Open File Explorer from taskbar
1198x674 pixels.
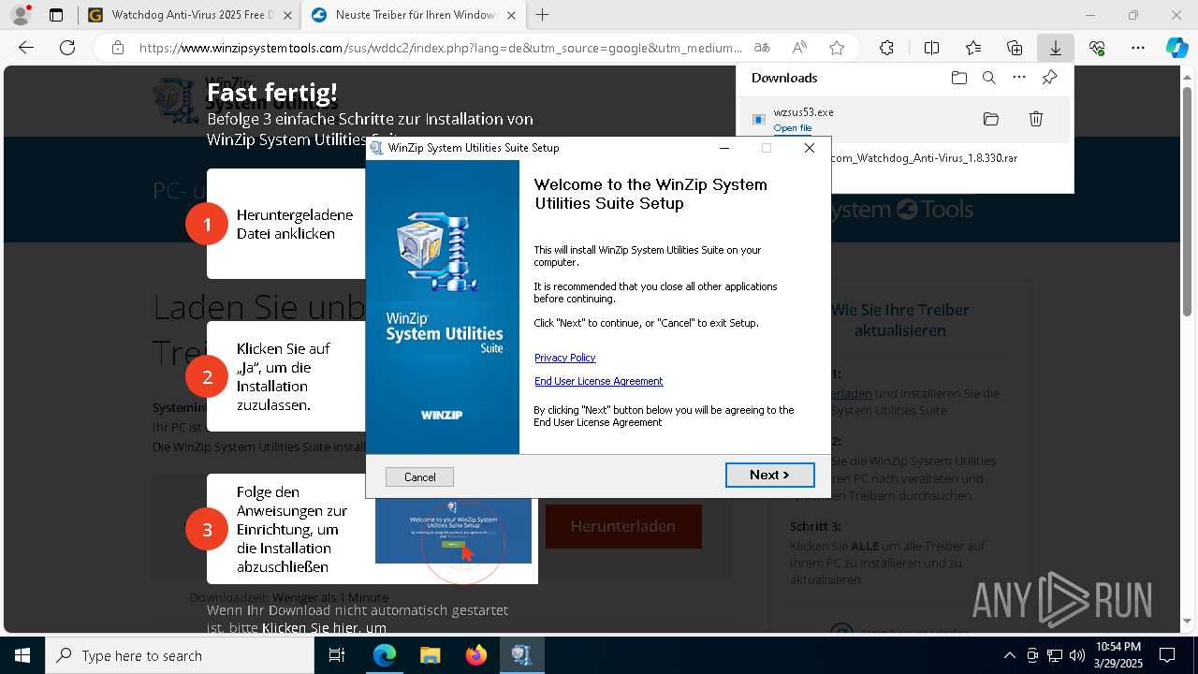tap(430, 655)
